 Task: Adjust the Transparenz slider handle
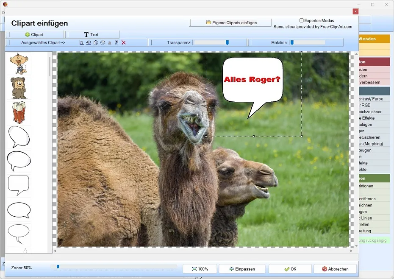(227, 42)
